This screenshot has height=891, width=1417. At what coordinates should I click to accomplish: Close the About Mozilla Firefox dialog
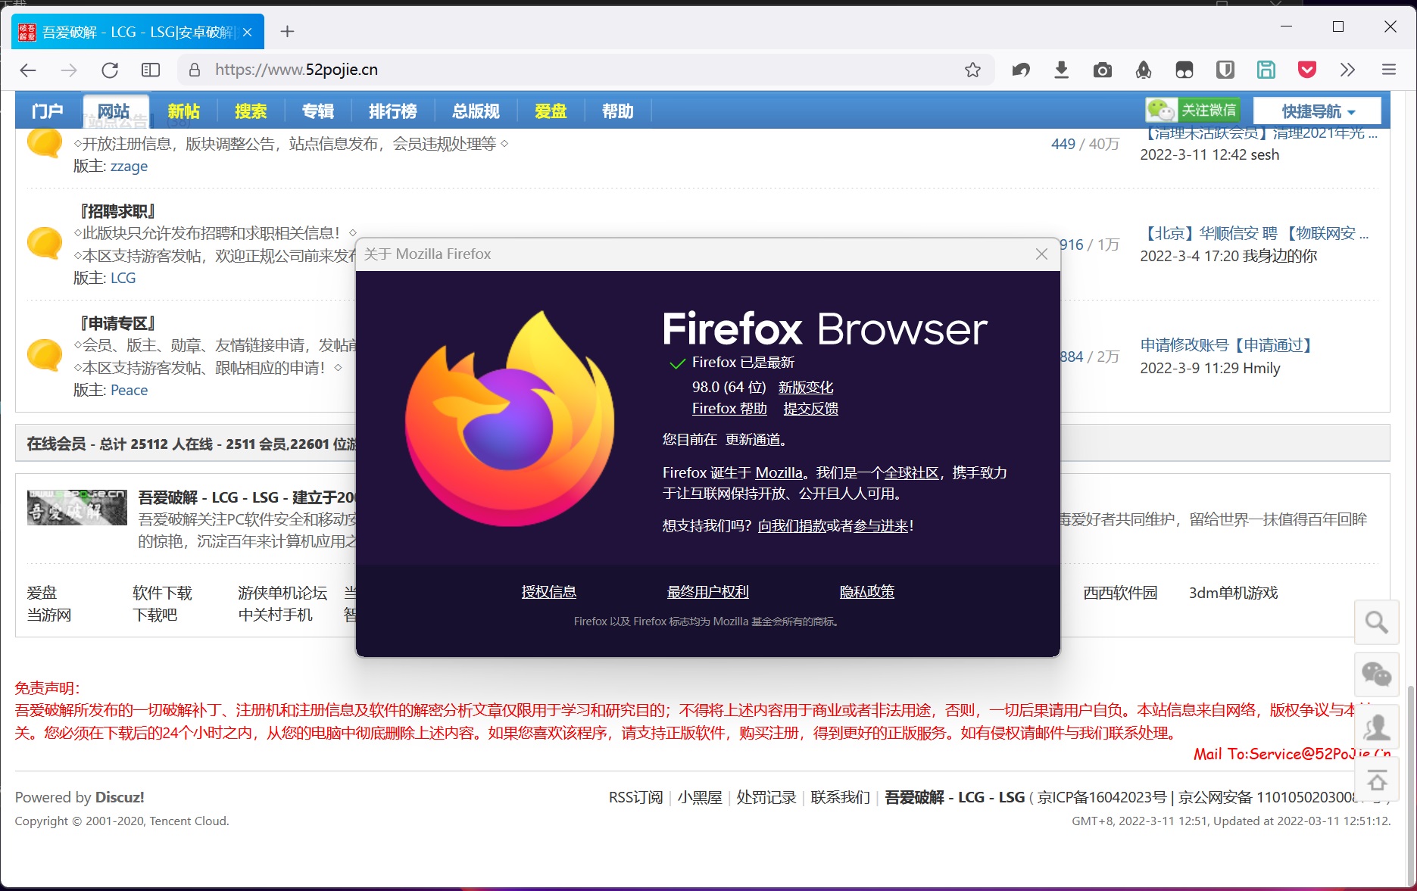click(1042, 254)
